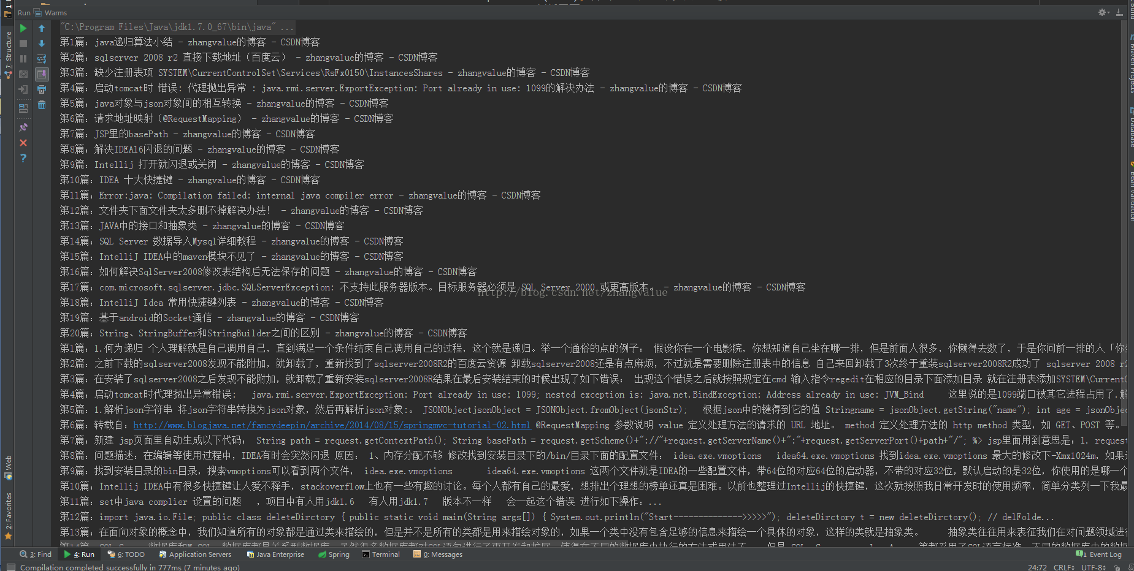Image resolution: width=1134 pixels, height=571 pixels.
Task: Click line 第6篇 请求地址映射 @RequestMapping
Action: click(227, 118)
